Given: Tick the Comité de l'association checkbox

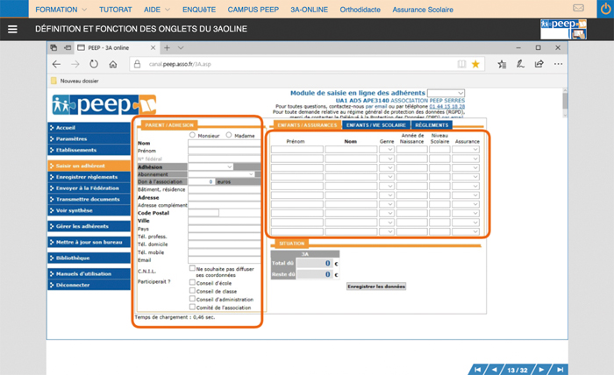Looking at the screenshot, I should tap(192, 308).
